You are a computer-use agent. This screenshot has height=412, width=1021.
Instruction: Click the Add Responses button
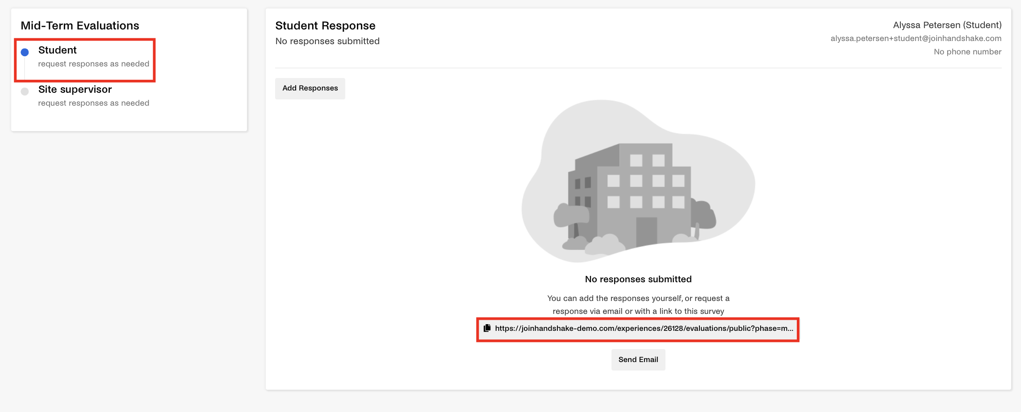[310, 88]
